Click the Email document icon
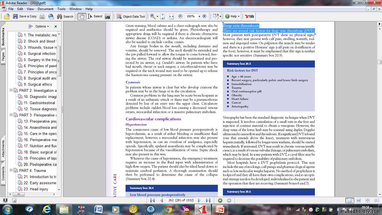The image size is (382, 215). (51, 17)
